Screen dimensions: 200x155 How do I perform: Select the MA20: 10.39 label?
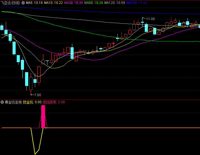(x=73, y=3)
